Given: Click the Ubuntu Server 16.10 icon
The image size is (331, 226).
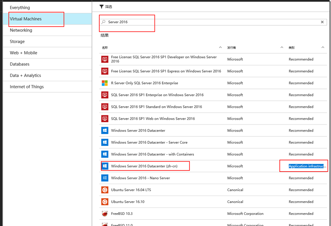Looking at the screenshot, I should (x=105, y=202).
